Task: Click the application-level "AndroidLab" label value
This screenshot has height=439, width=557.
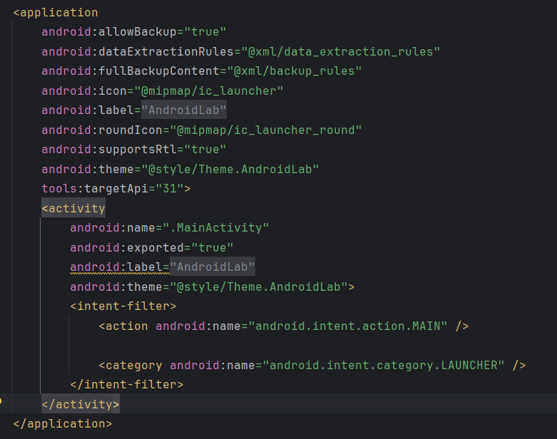Action: (x=184, y=110)
